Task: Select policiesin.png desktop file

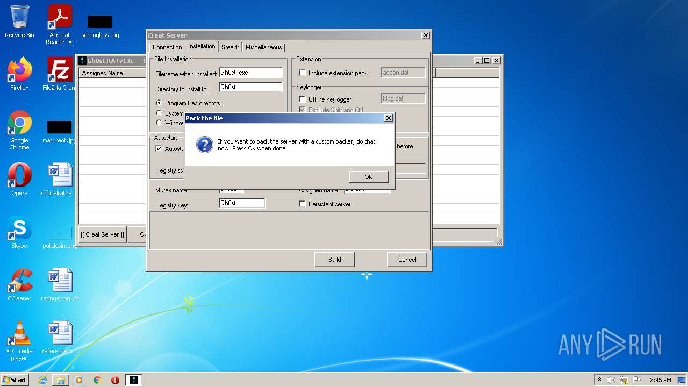Action: coord(60,236)
